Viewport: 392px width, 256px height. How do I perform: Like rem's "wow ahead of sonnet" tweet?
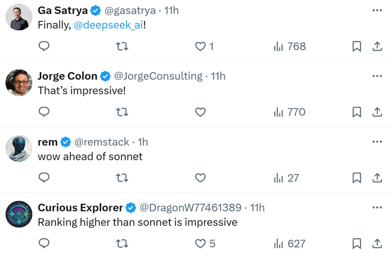click(200, 178)
